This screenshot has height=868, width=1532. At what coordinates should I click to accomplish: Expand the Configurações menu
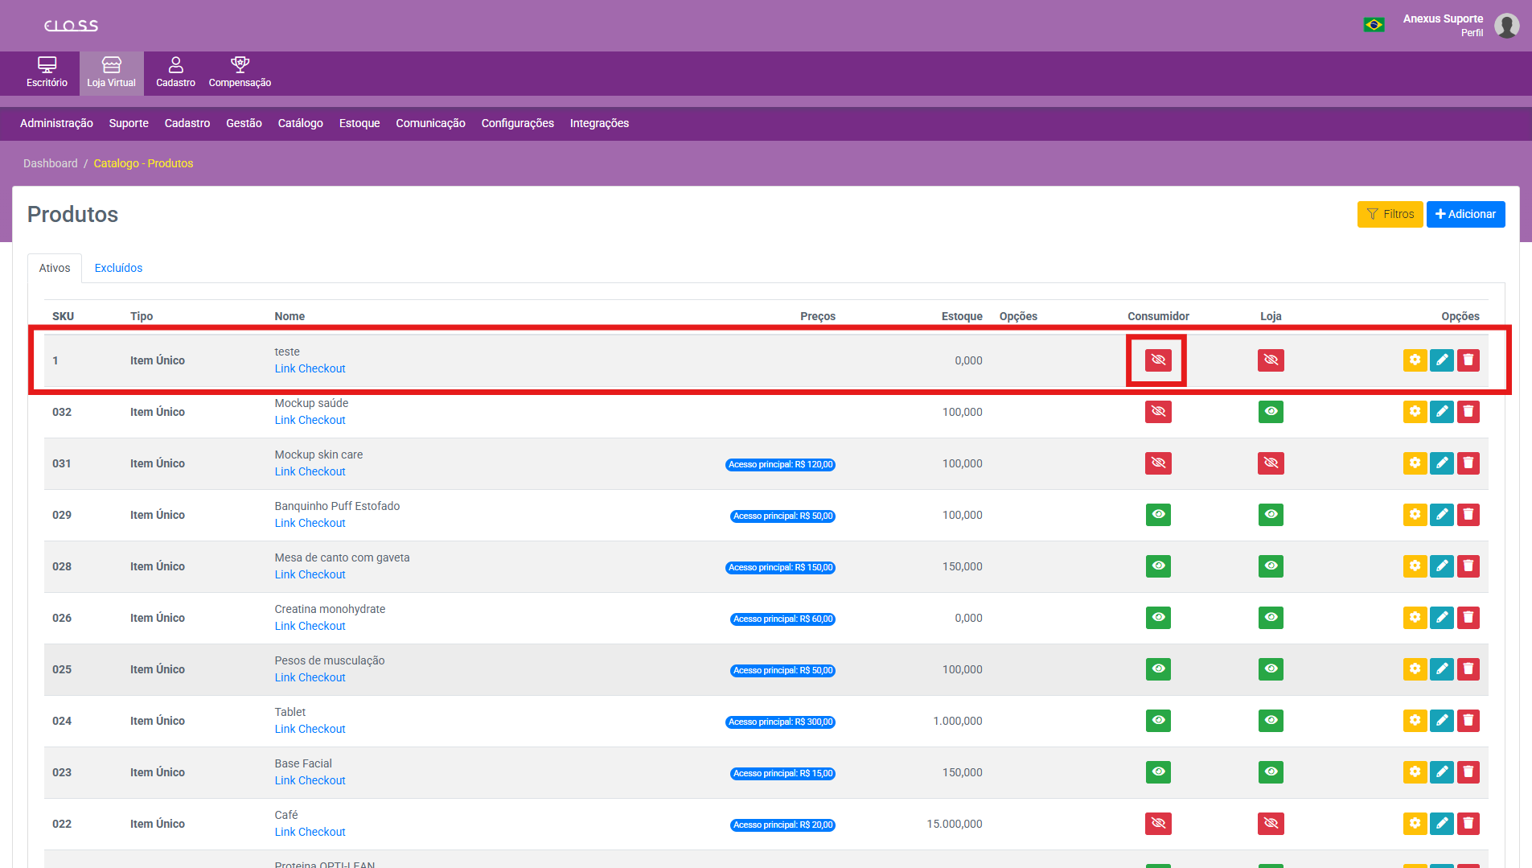point(517,123)
